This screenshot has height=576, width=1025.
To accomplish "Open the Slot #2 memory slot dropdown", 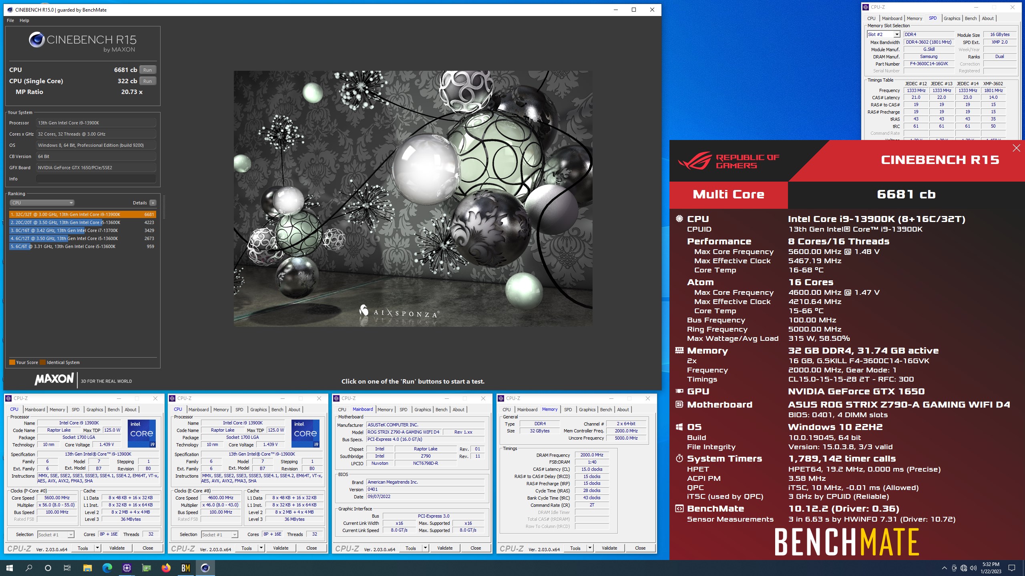I will [897, 34].
